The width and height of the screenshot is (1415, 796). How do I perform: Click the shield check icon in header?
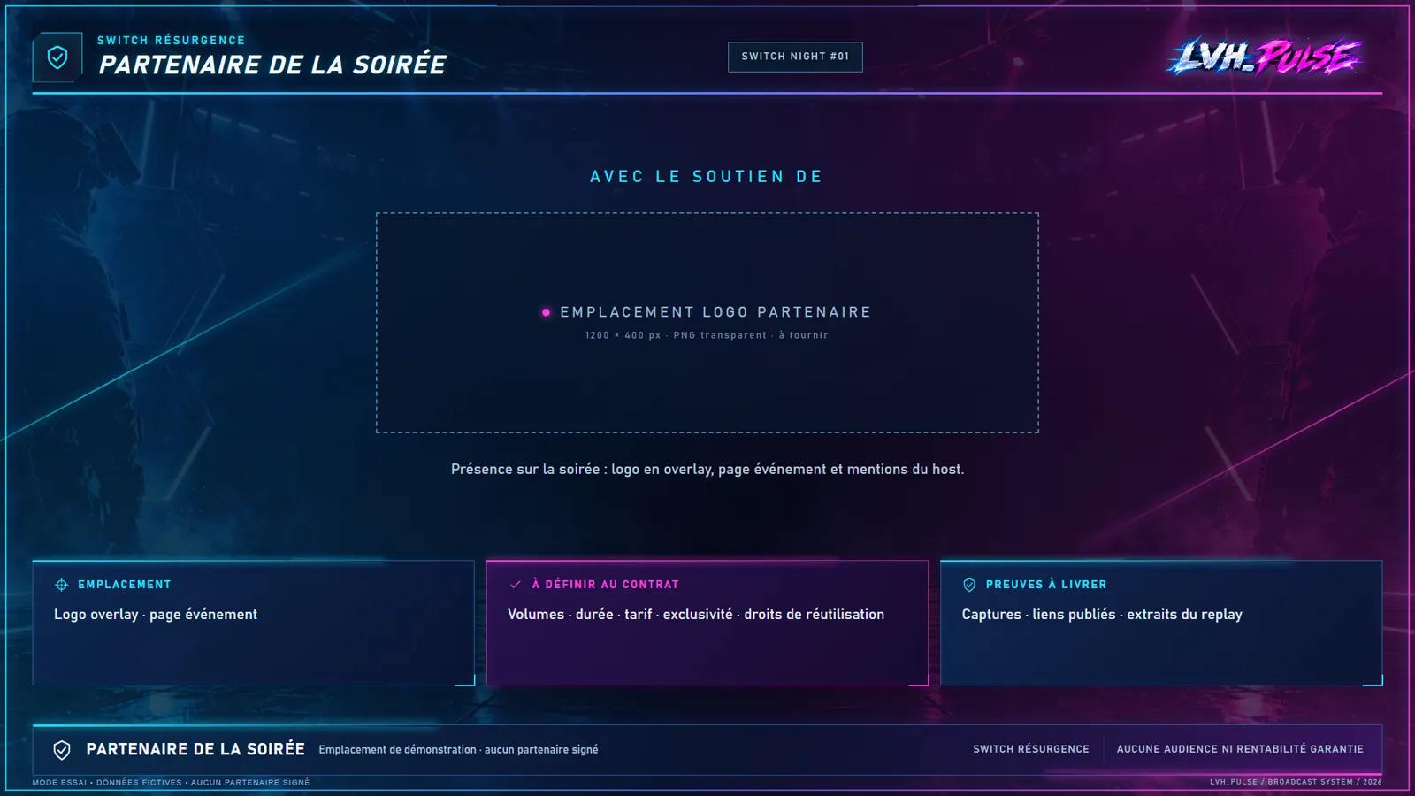[57, 57]
